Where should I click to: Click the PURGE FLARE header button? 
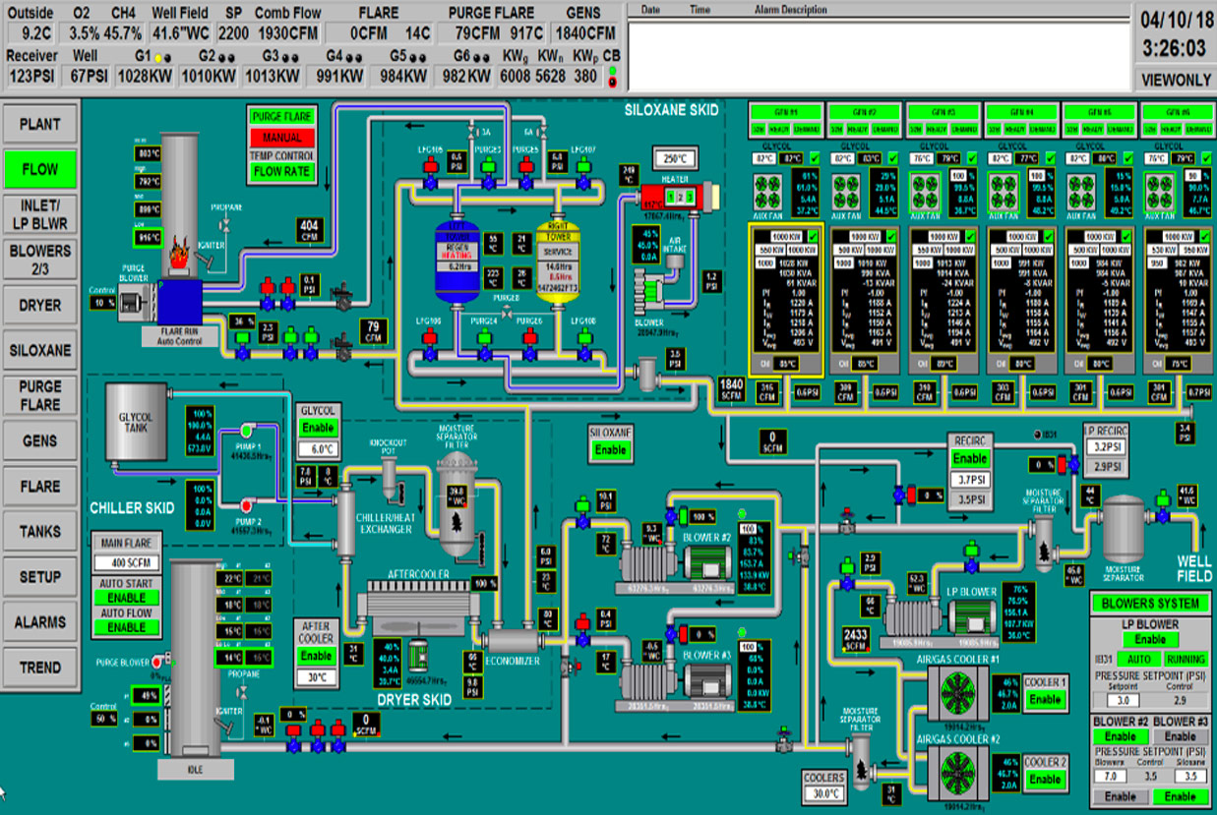point(281,116)
